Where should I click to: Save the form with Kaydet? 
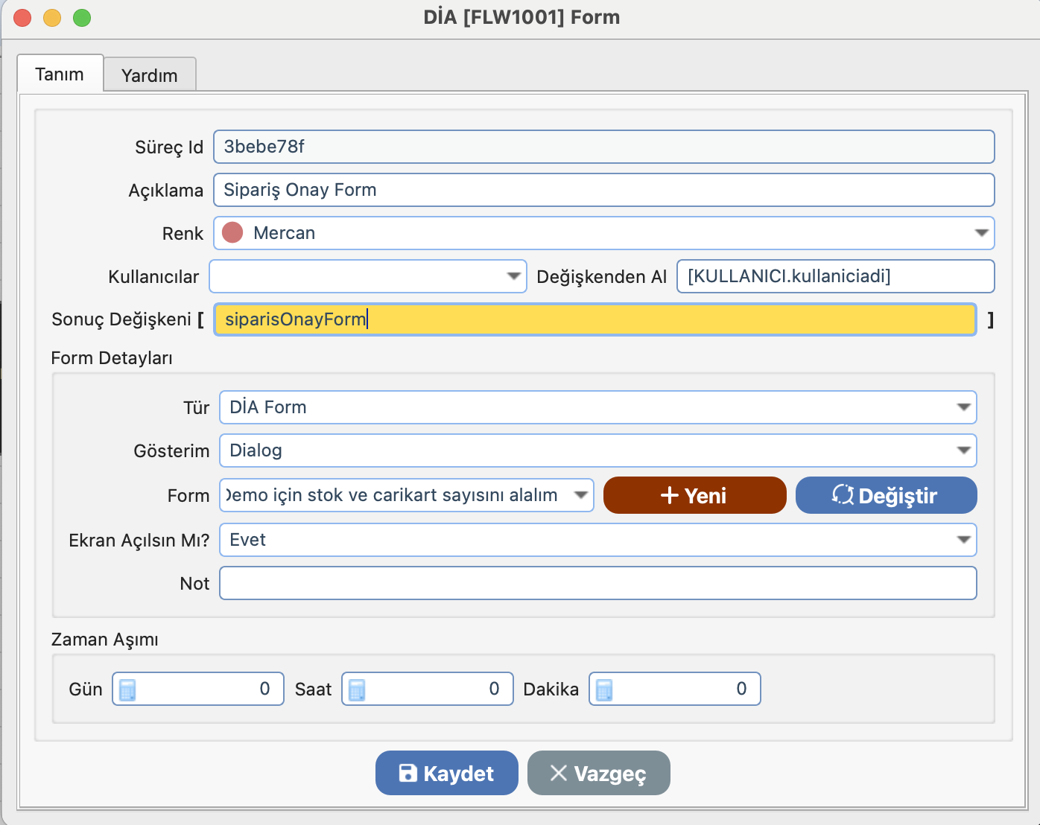pos(446,773)
